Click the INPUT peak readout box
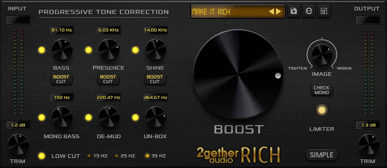 click(x=18, y=20)
